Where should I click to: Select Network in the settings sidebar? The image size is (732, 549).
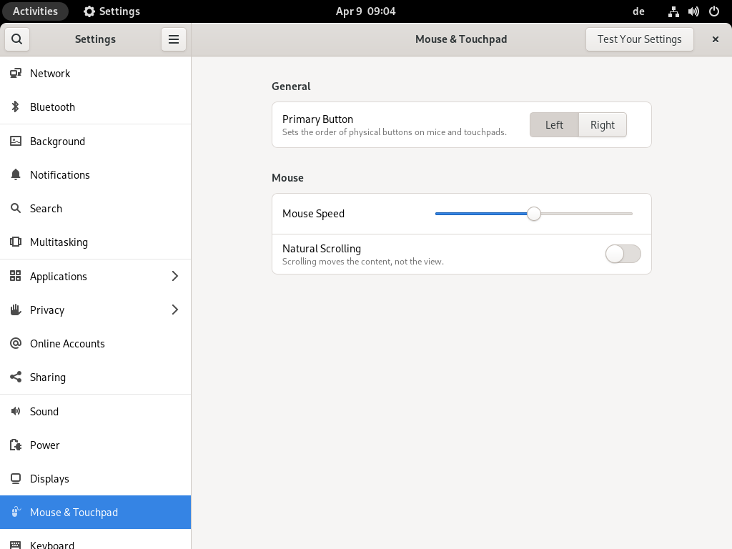[x=50, y=74]
